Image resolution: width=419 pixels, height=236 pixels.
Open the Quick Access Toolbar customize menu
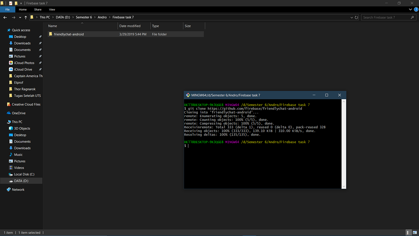pos(20,3)
